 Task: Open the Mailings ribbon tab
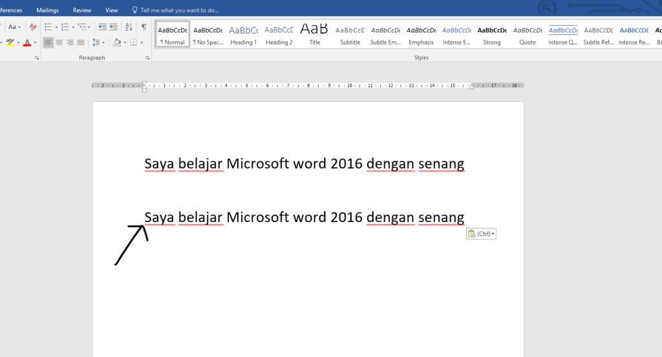pyautogui.click(x=47, y=10)
